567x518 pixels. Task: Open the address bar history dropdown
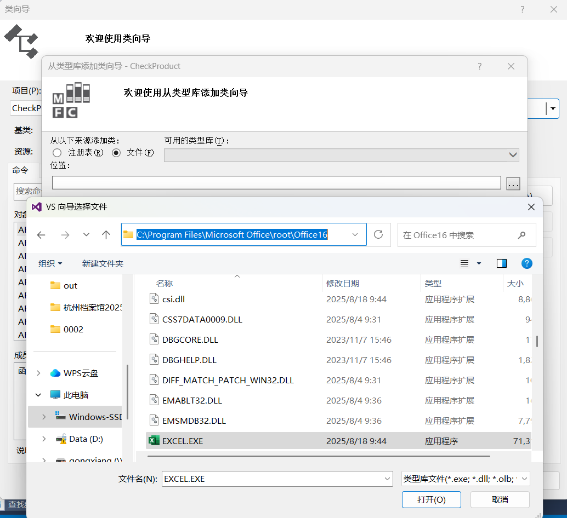click(x=355, y=235)
